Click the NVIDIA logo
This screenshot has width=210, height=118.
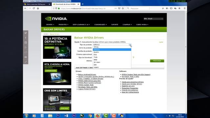[56, 19]
